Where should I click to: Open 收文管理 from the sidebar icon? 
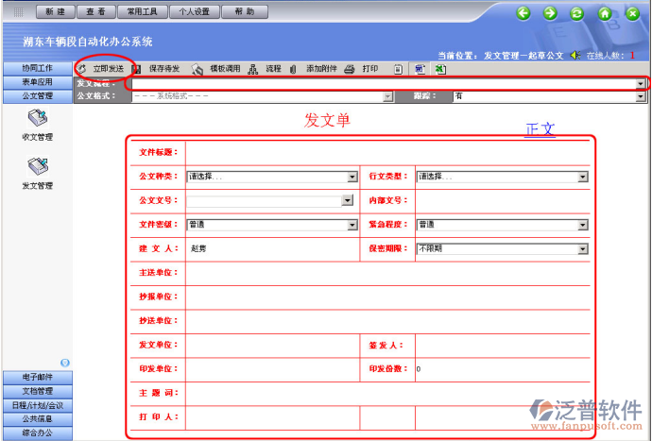tap(37, 119)
